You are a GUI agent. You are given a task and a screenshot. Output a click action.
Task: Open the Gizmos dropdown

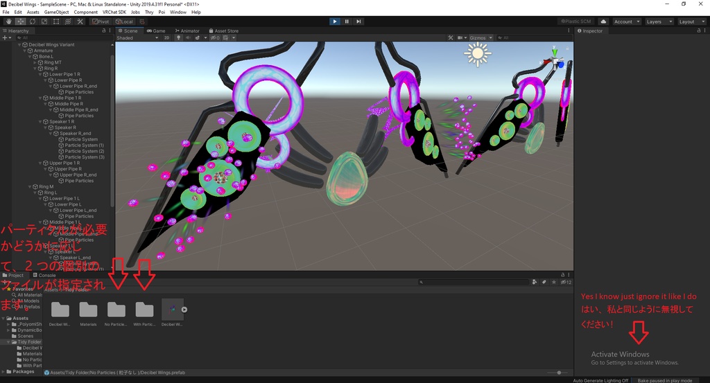[x=481, y=37]
